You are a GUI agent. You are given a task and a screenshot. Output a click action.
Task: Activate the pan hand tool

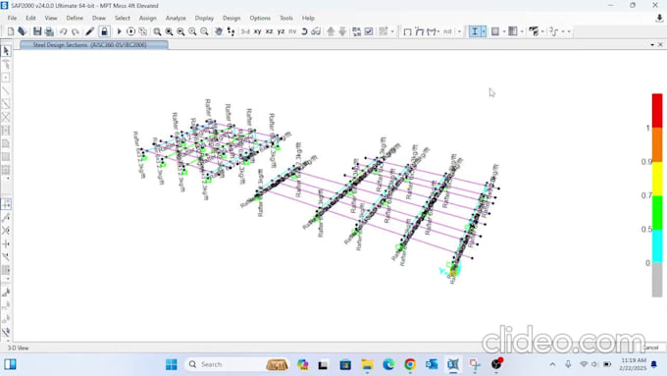[219, 31]
